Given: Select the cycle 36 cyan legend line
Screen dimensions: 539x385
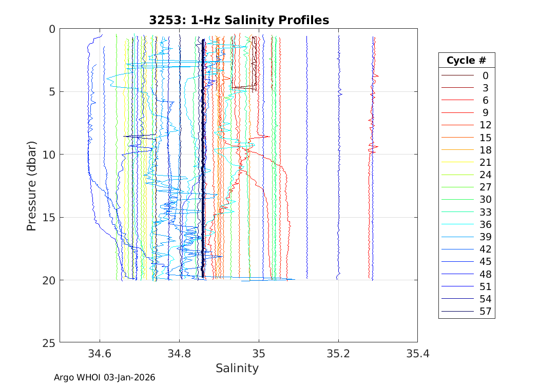Looking at the screenshot, I should [x=457, y=224].
